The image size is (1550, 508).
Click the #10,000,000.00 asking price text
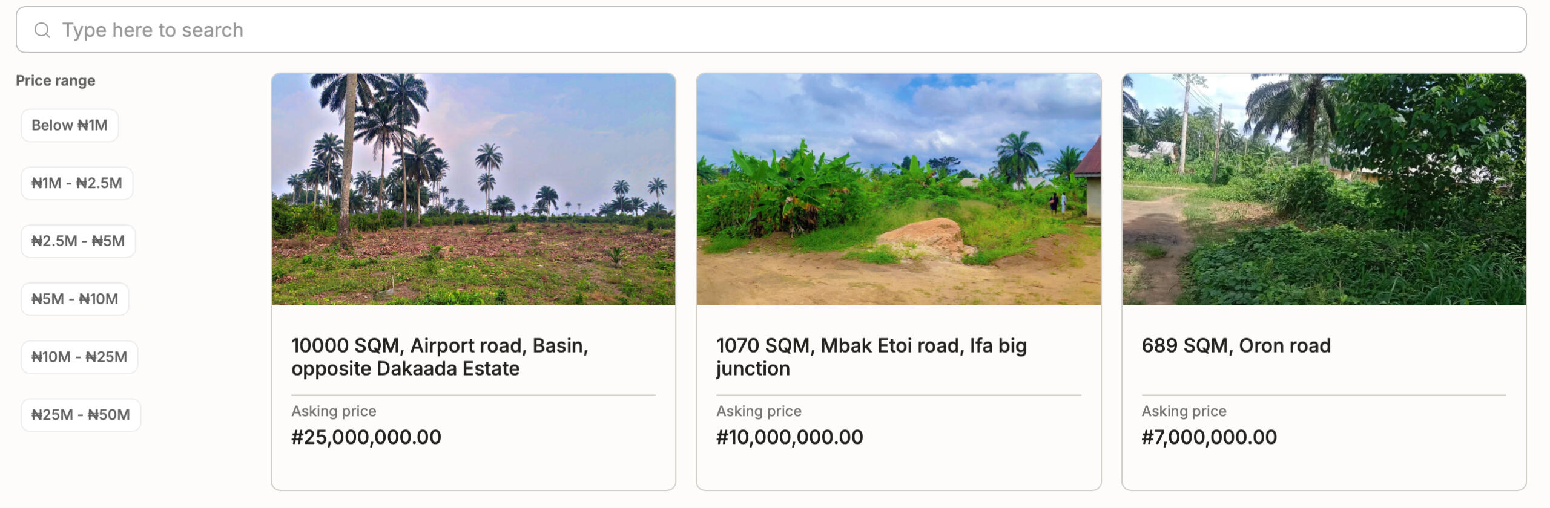(790, 437)
